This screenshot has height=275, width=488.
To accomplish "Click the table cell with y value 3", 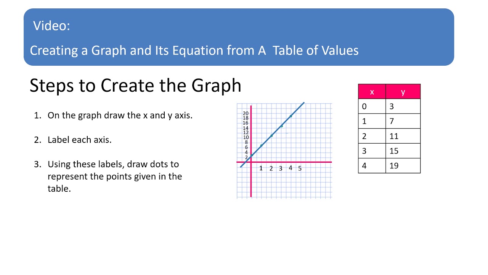I will (403, 107).
